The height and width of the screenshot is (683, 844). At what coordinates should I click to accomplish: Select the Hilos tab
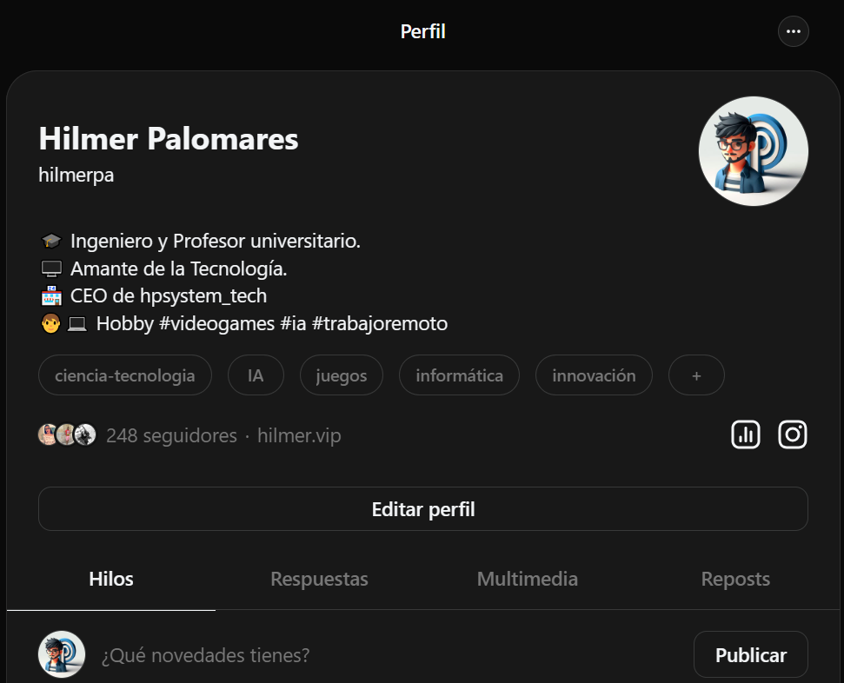tap(110, 578)
